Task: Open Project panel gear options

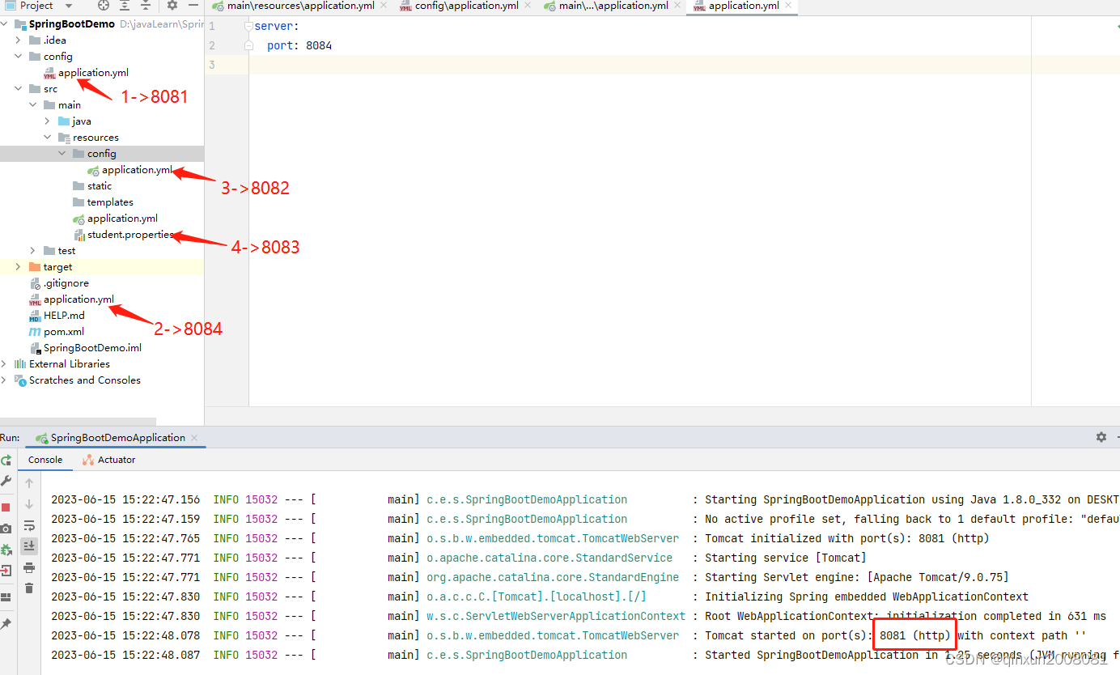Action: tap(172, 6)
